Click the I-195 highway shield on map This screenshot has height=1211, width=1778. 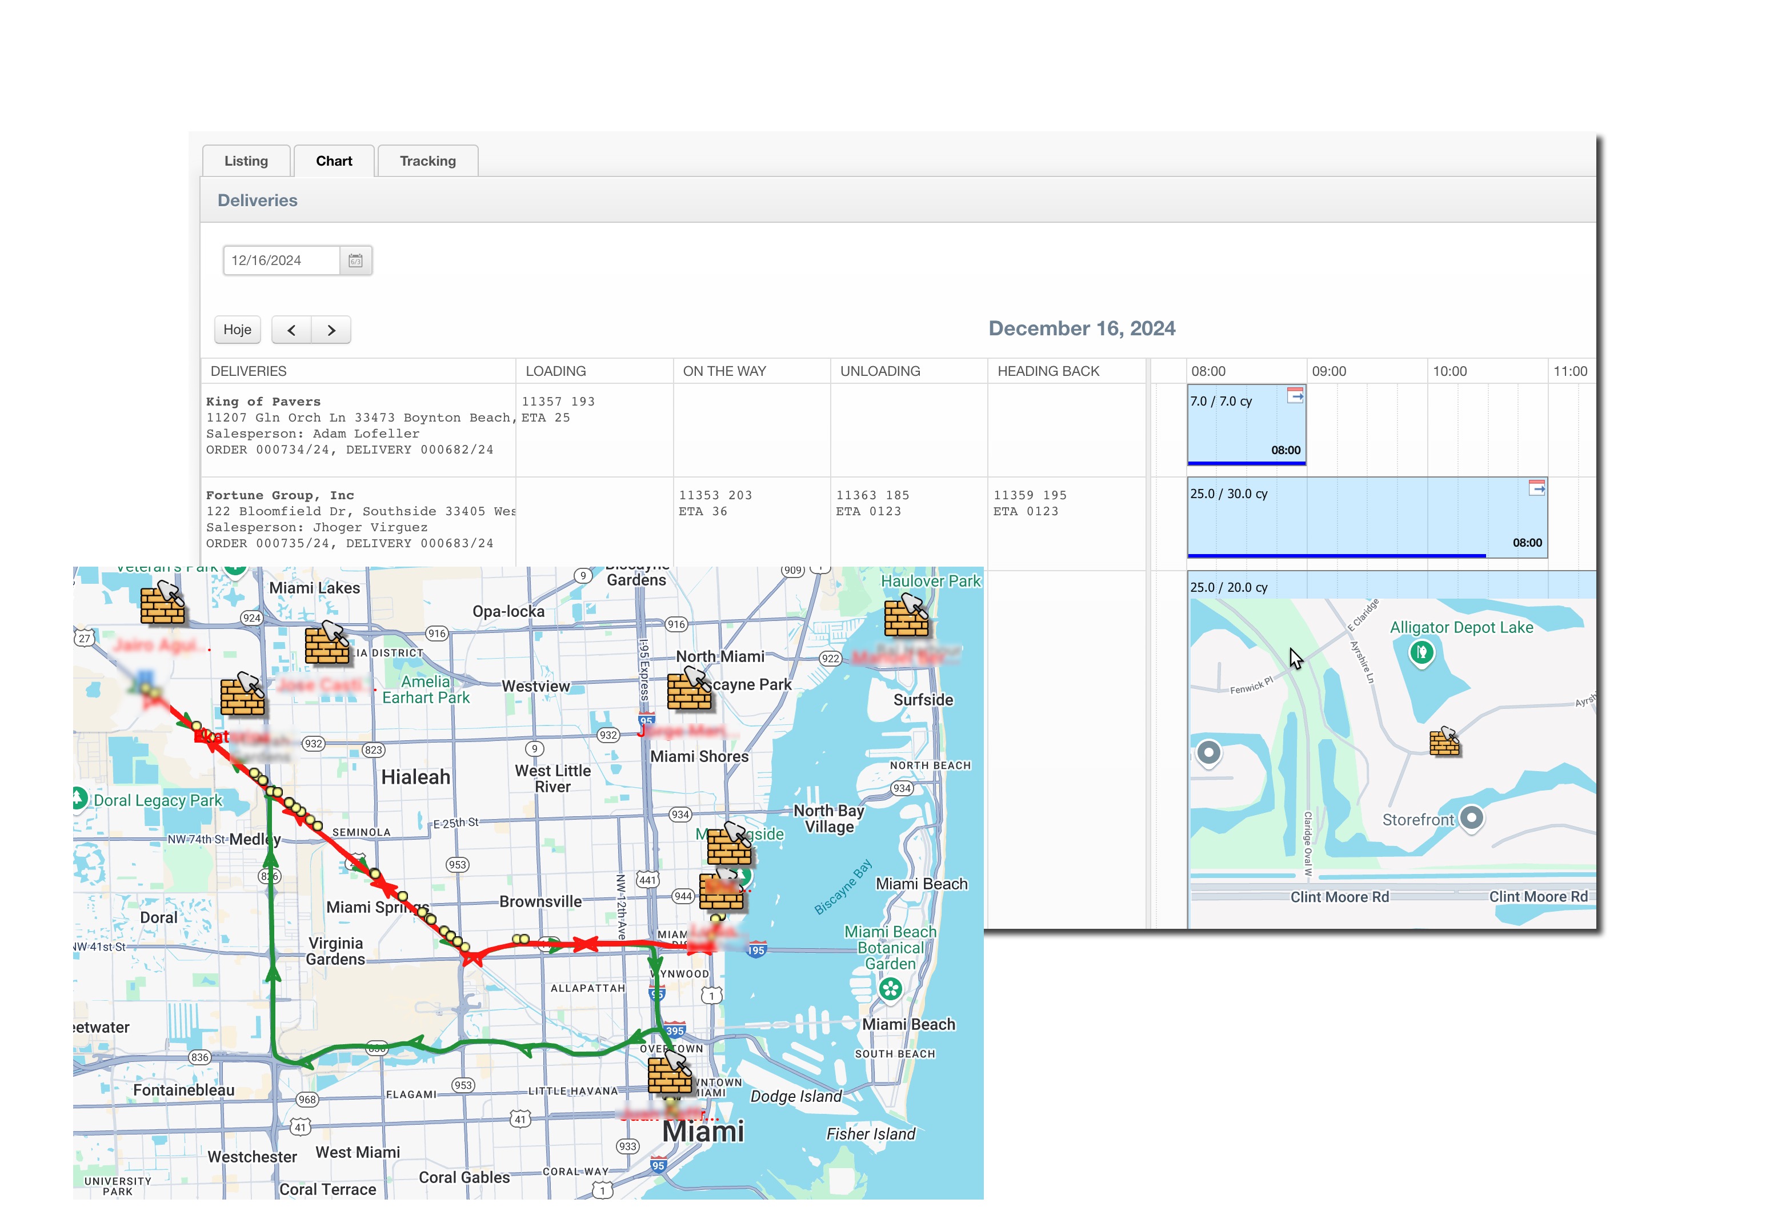point(756,950)
